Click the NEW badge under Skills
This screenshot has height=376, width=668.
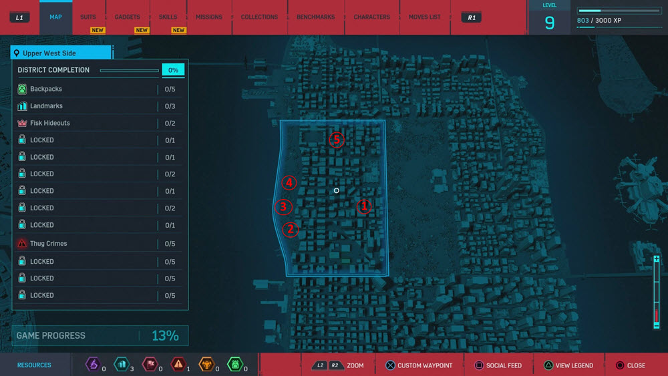click(178, 30)
